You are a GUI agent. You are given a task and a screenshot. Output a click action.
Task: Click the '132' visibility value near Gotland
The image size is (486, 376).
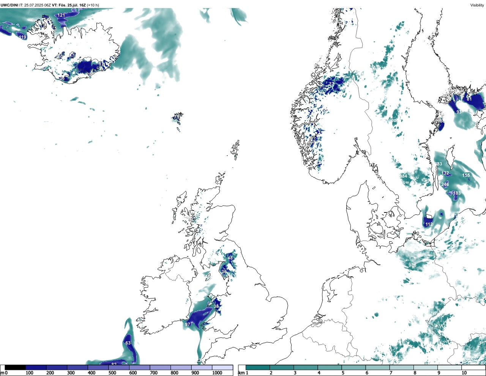click(x=445, y=173)
